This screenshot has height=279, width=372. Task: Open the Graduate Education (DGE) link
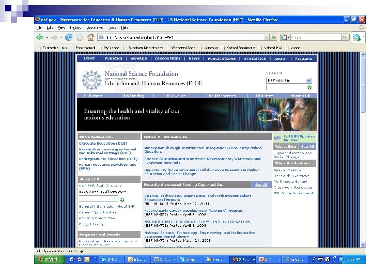tap(103, 143)
